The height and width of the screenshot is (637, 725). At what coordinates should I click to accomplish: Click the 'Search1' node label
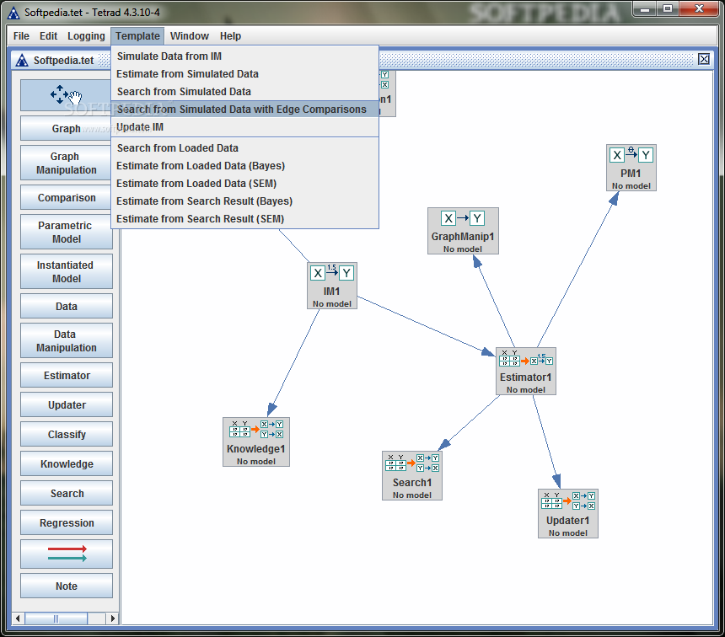point(412,483)
